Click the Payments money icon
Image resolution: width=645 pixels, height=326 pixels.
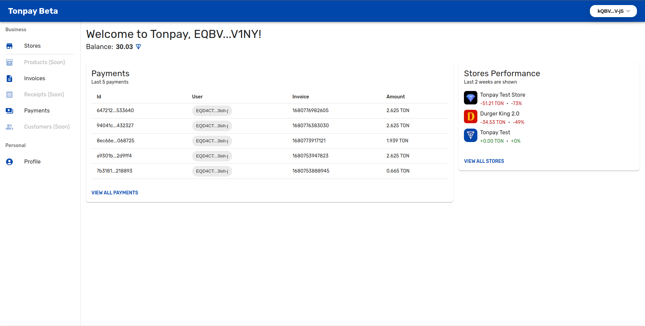pyautogui.click(x=9, y=110)
